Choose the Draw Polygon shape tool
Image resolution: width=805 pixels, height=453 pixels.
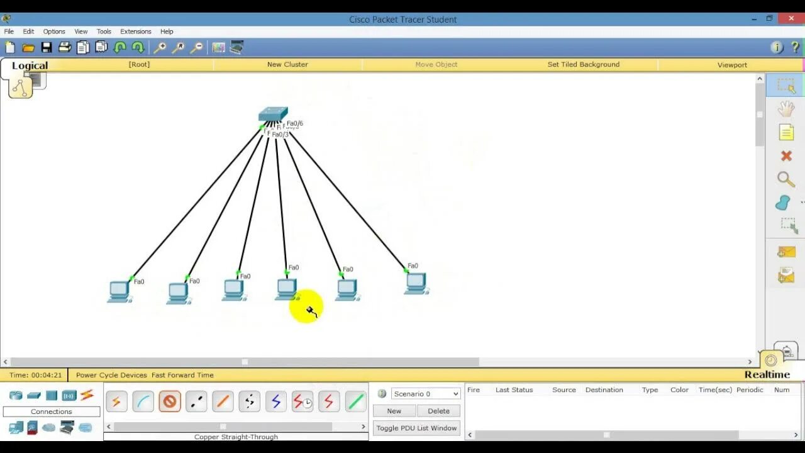(x=783, y=203)
